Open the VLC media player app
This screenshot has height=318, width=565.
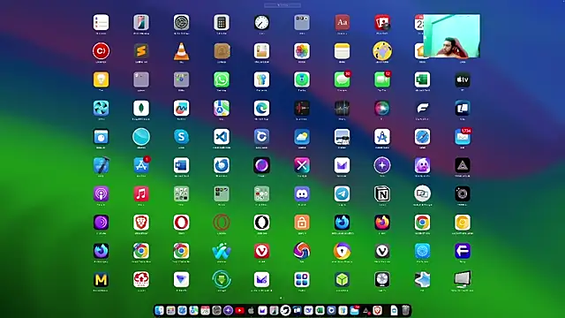point(181,51)
